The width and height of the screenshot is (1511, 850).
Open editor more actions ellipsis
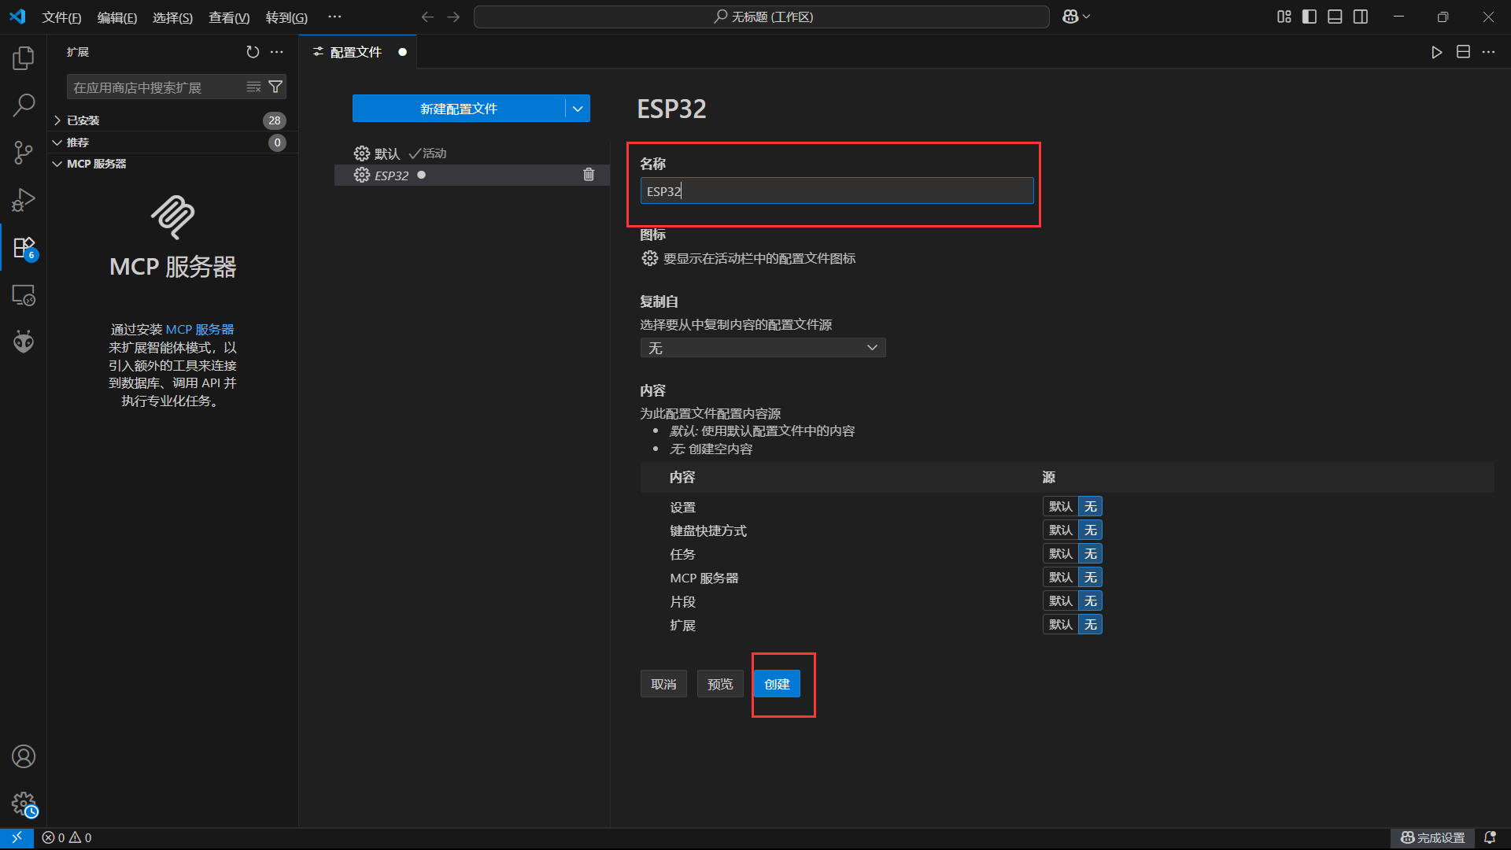tap(1488, 52)
